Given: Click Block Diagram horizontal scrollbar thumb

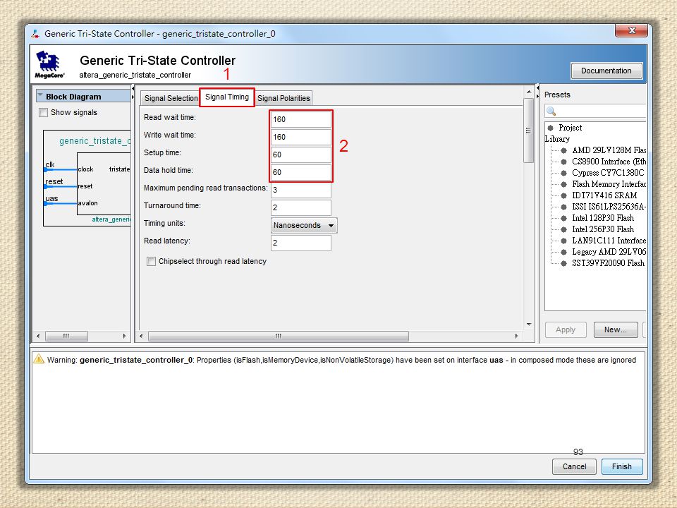Looking at the screenshot, I should coord(66,336).
